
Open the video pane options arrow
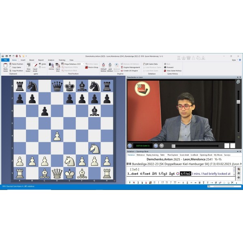tap(238, 77)
